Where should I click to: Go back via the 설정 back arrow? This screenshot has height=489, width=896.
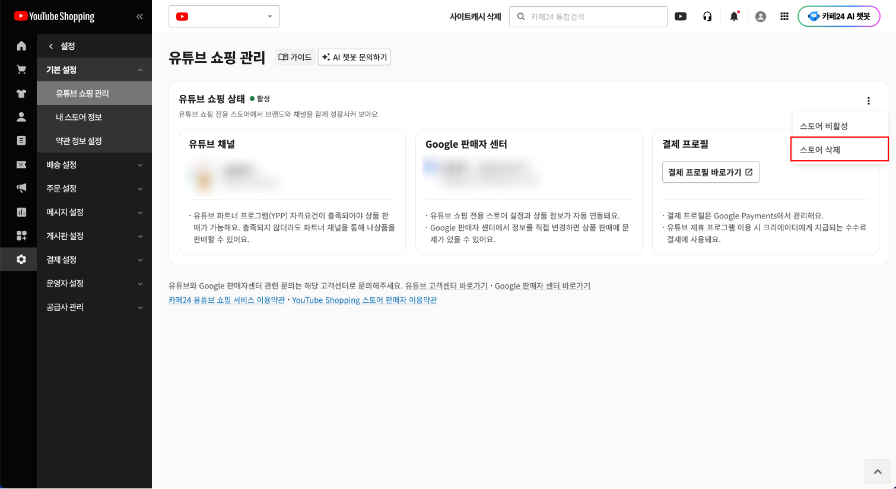point(51,46)
